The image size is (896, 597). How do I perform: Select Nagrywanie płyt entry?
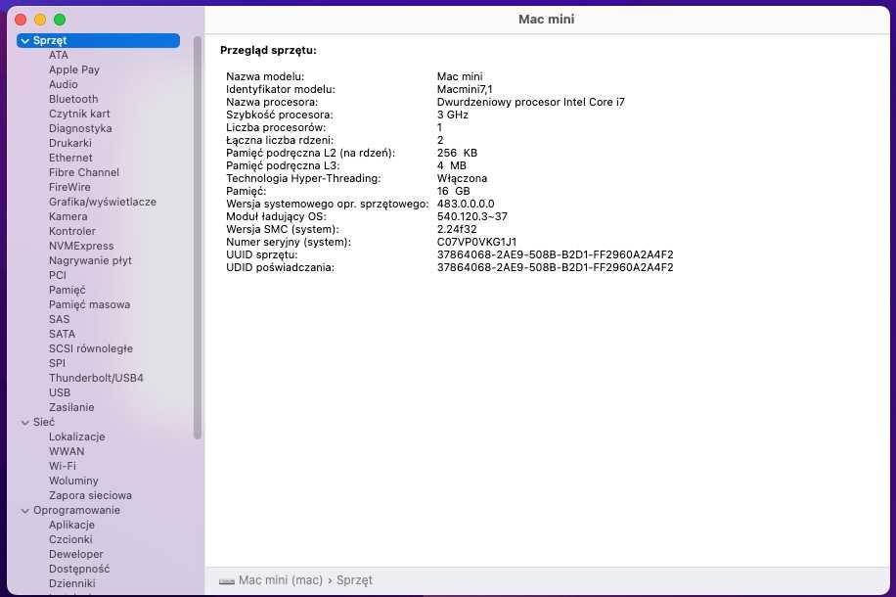90,260
